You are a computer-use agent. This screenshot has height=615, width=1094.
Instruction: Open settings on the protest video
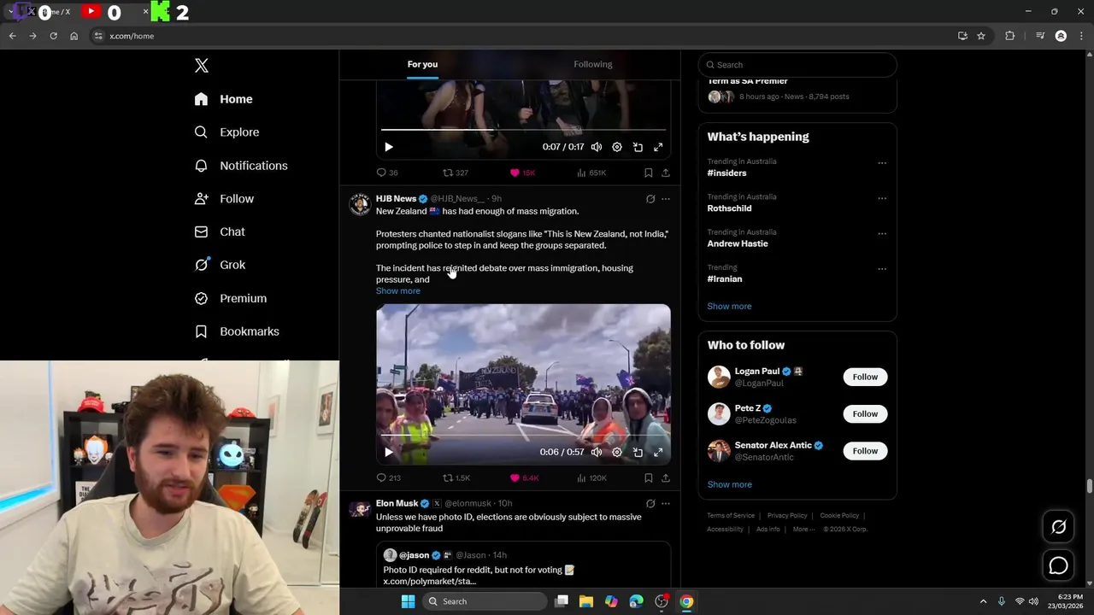pyautogui.click(x=617, y=452)
